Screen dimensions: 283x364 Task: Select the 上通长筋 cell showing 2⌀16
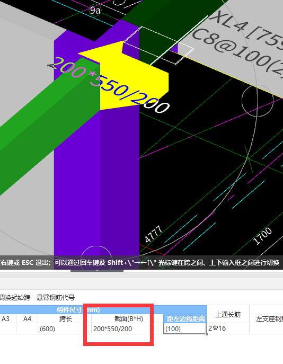coord(228,329)
